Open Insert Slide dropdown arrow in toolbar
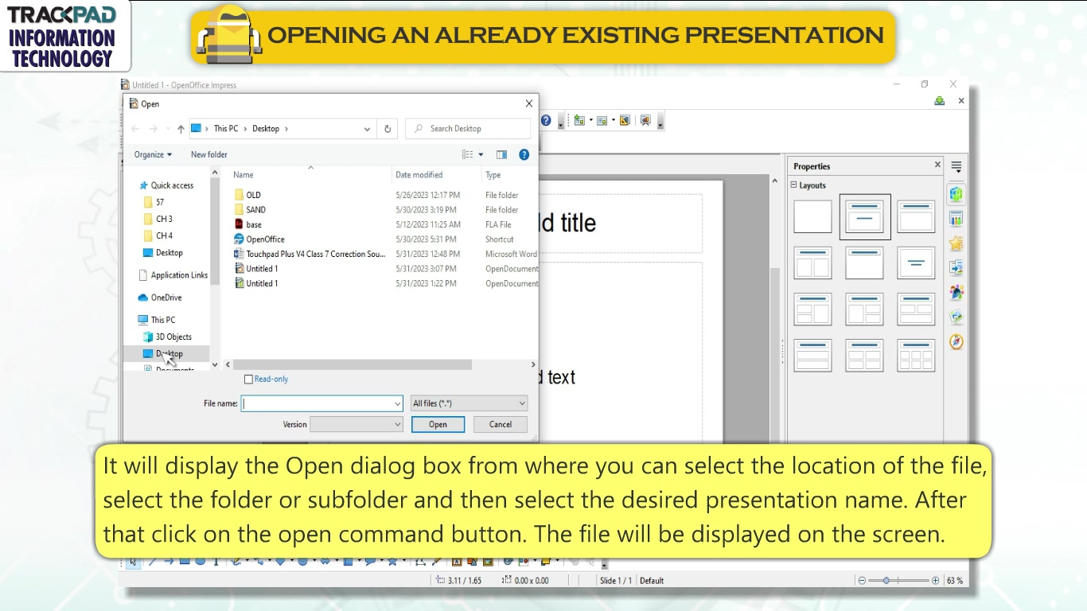 (x=590, y=120)
